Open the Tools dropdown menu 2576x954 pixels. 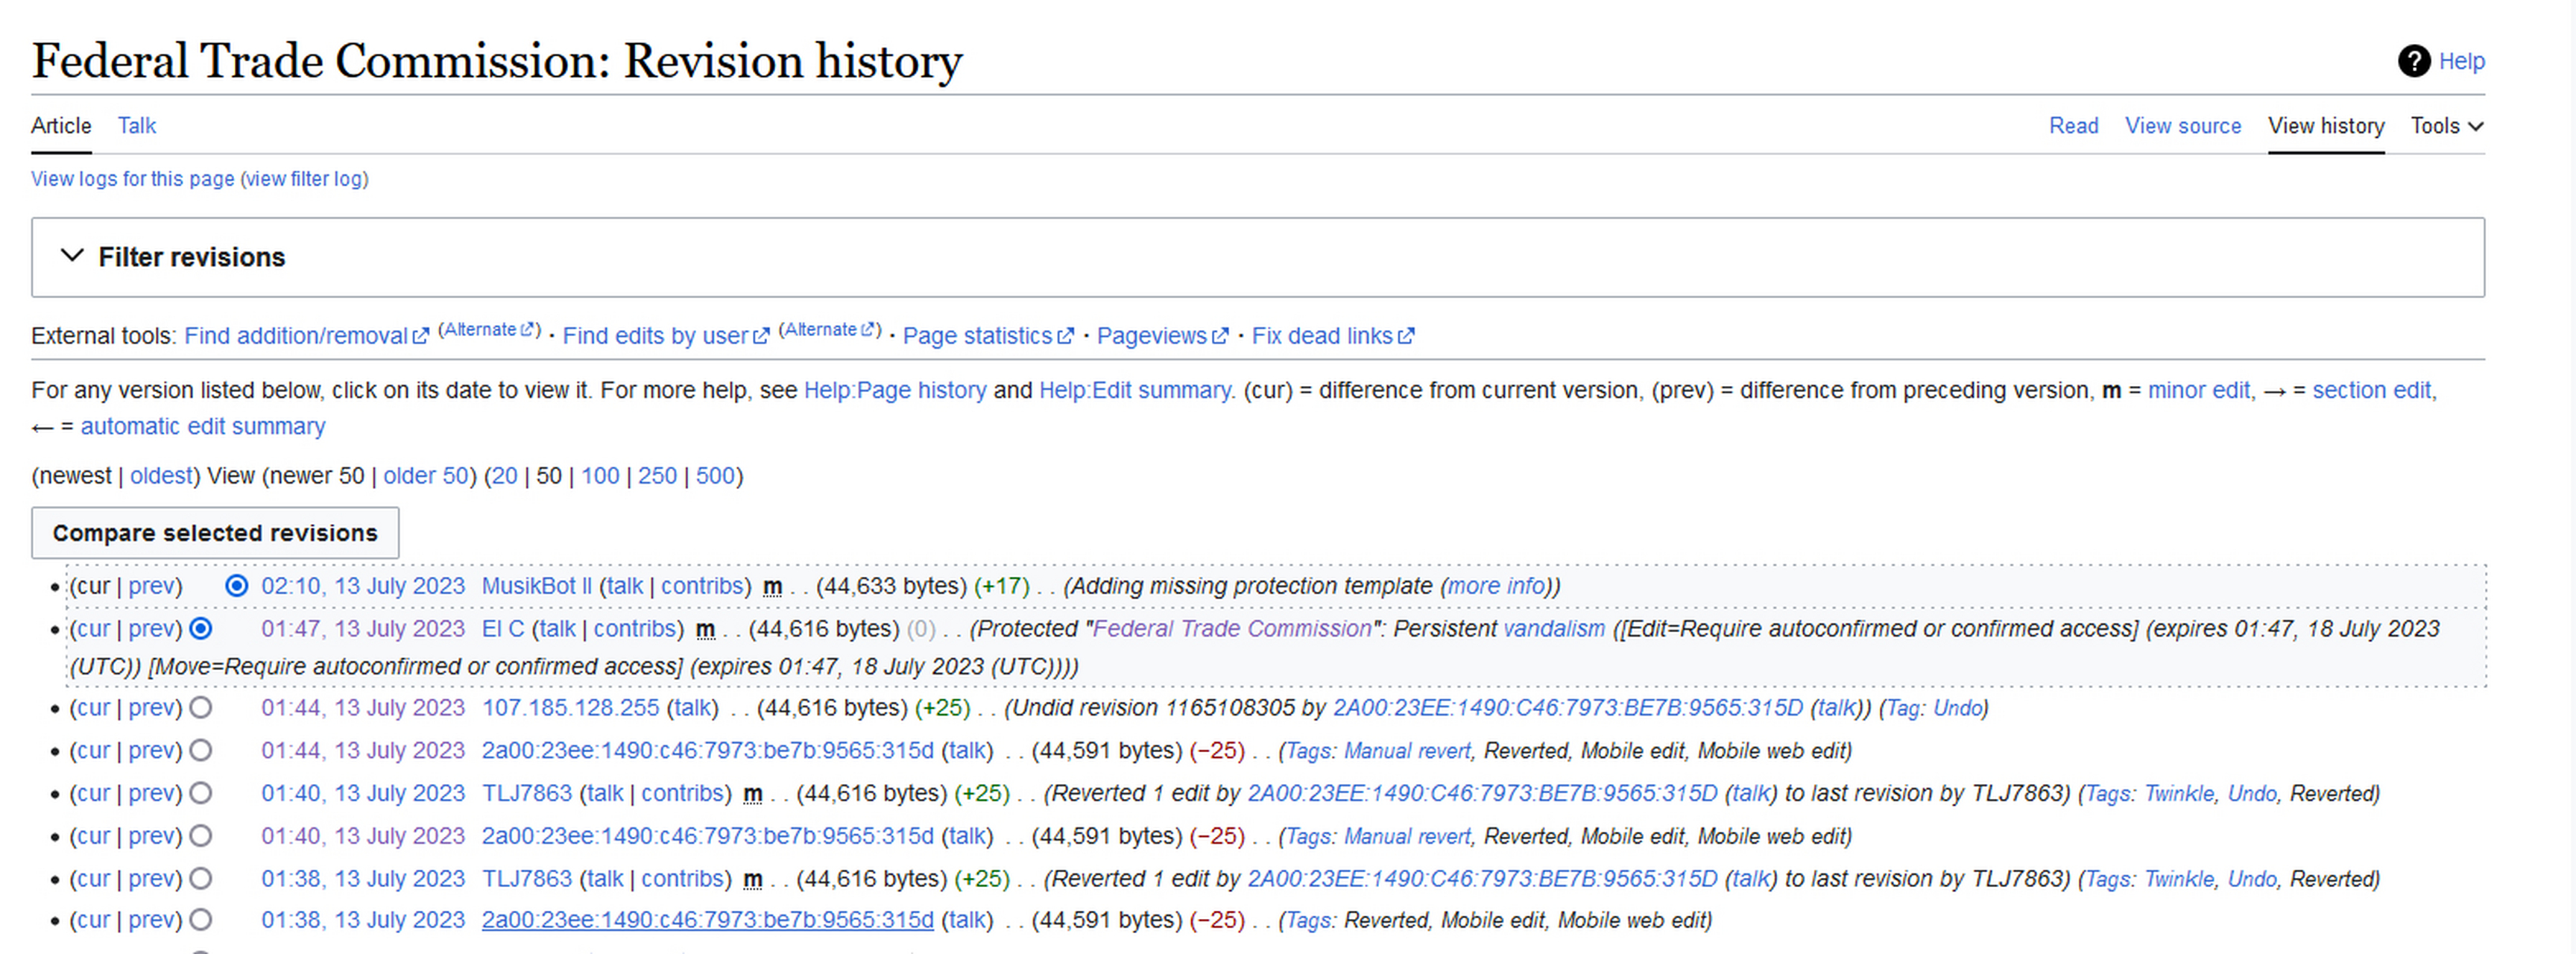tap(2445, 126)
